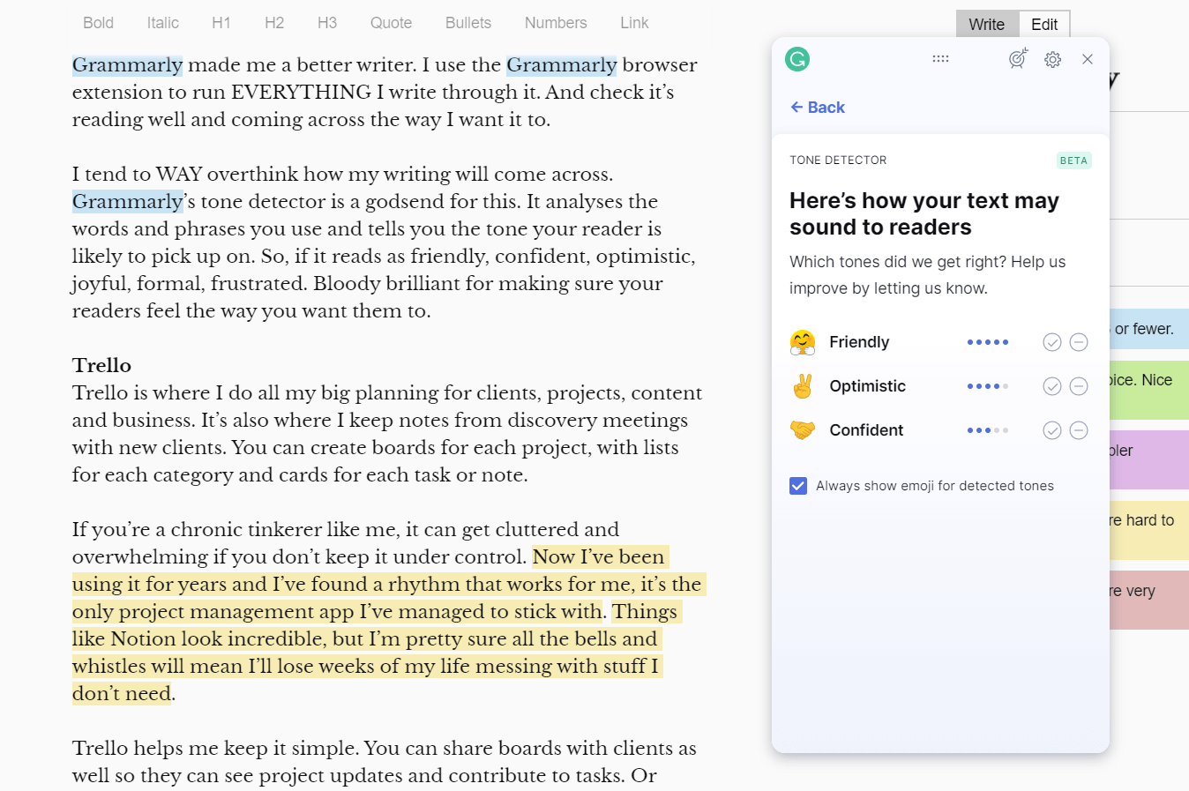Click the green Grammarly logo icon
The image size is (1189, 791).
797,59
